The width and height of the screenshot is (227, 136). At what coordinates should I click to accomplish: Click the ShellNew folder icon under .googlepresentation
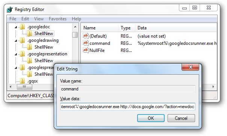coord(30,61)
